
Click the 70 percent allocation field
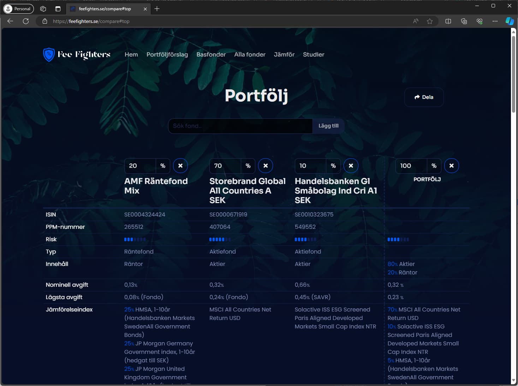[225, 166]
